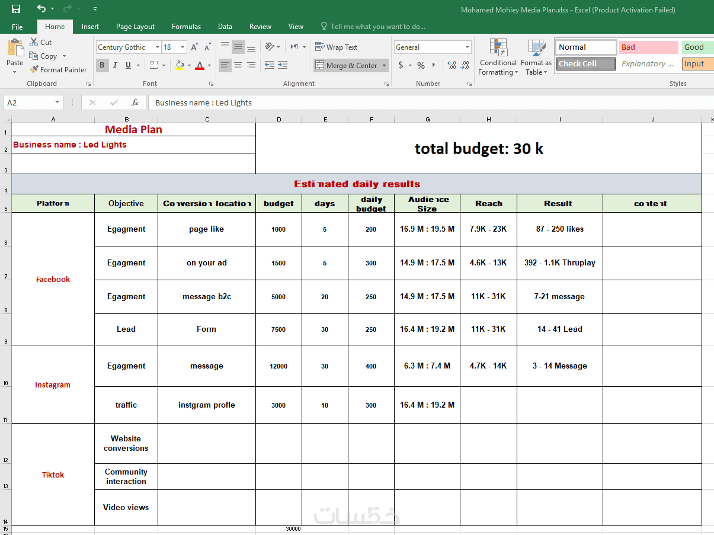Apply center horizontal alignment icon

pyautogui.click(x=238, y=65)
